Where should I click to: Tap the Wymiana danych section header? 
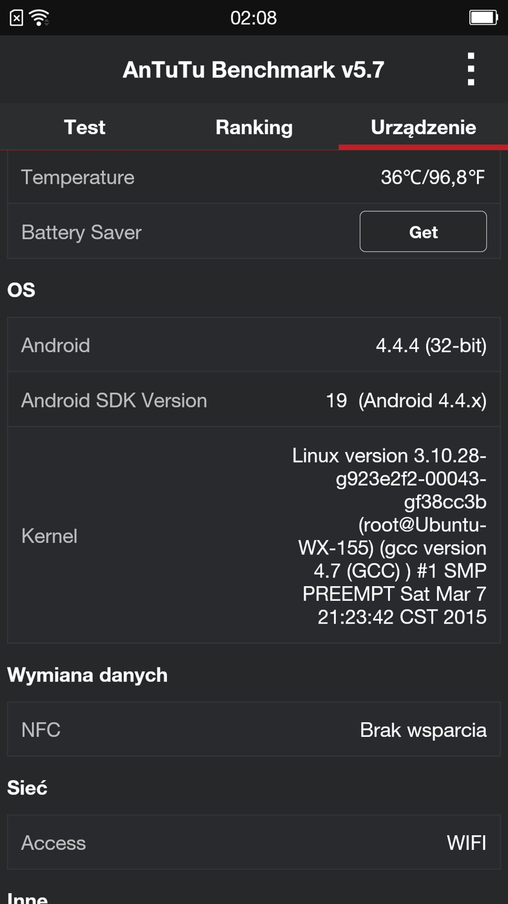(87, 675)
